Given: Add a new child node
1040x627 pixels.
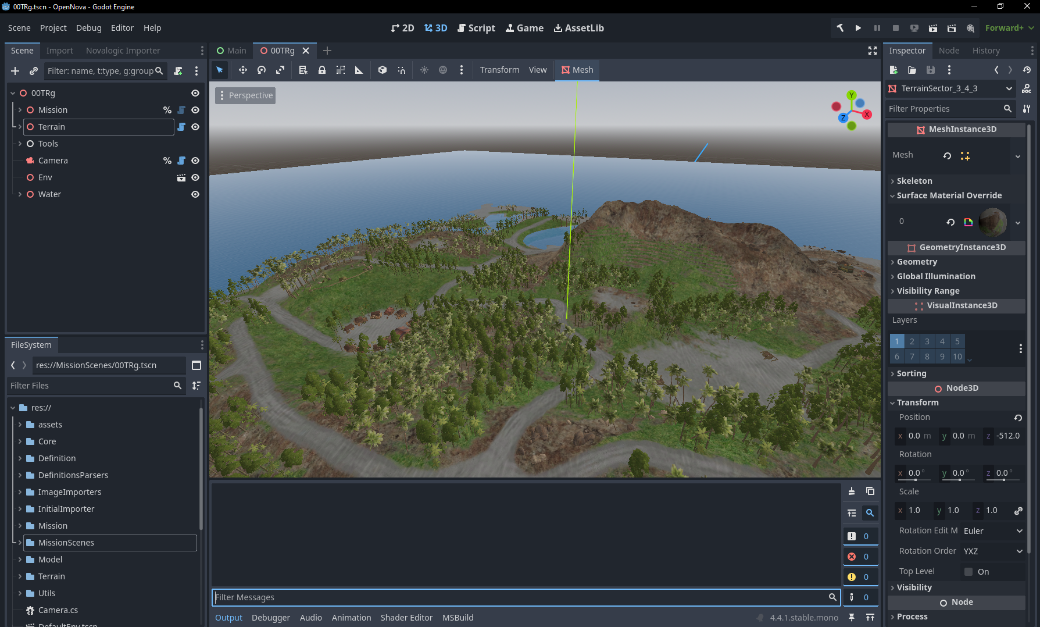Looking at the screenshot, I should 15,71.
